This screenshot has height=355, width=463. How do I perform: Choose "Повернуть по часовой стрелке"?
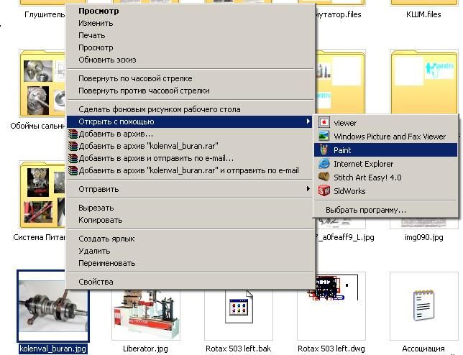pyautogui.click(x=135, y=78)
